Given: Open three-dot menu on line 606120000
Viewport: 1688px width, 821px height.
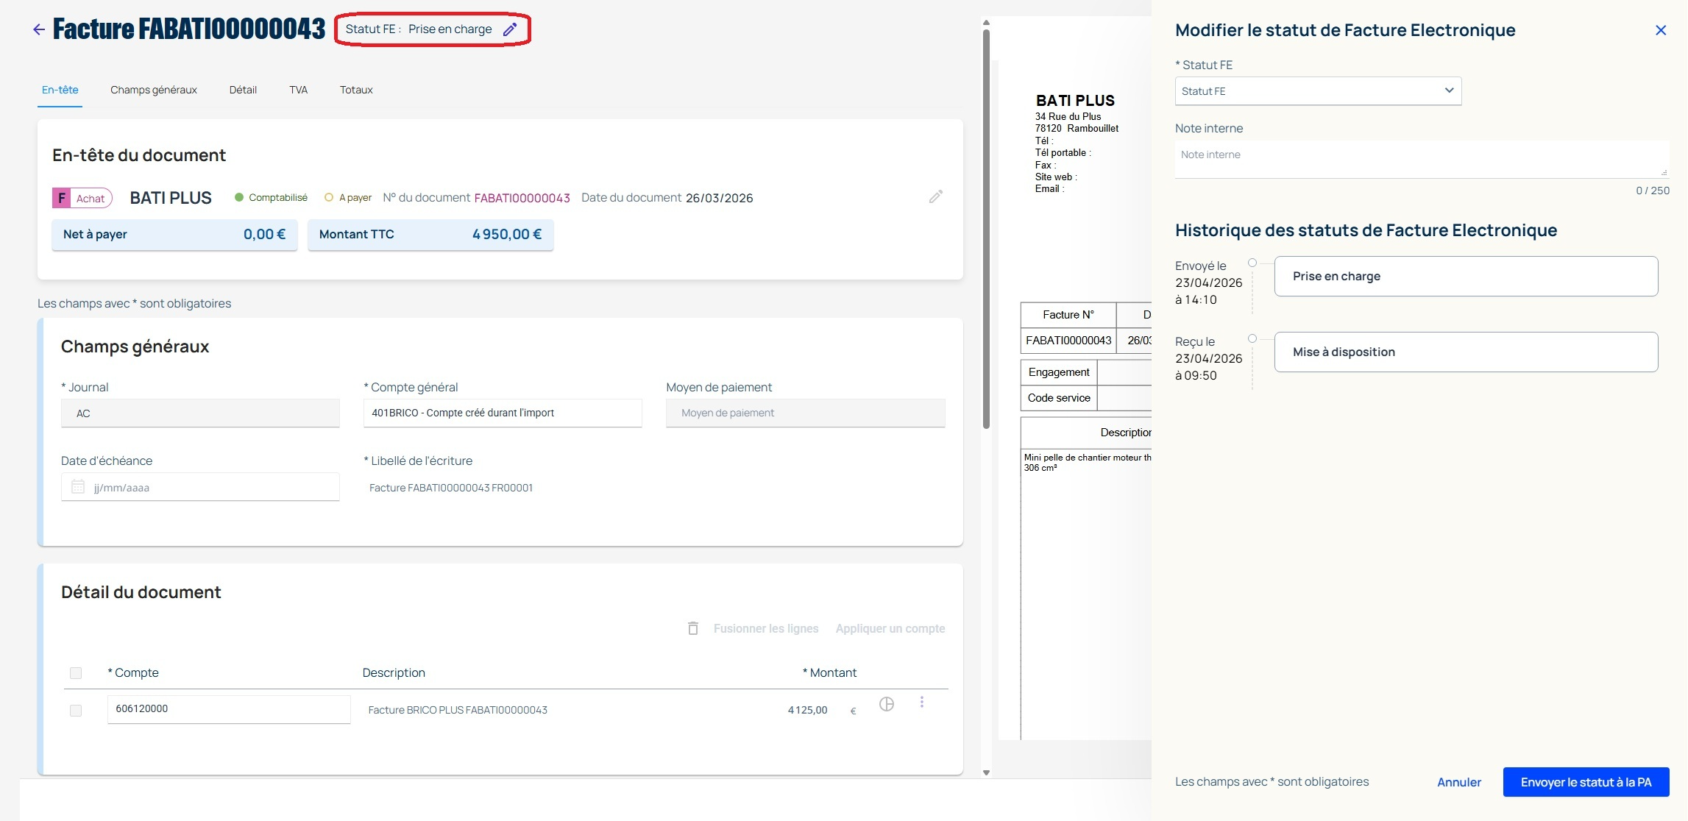Looking at the screenshot, I should (x=921, y=702).
